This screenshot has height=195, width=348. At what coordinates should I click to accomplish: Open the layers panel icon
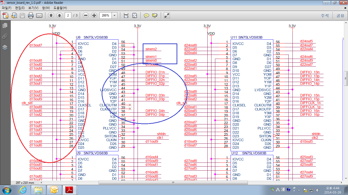point(5,47)
